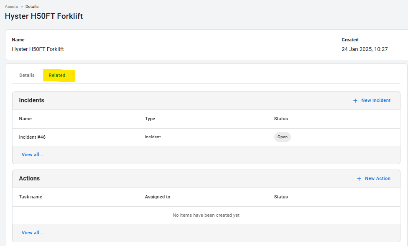Click the Incident type cell for Incident #46
The image size is (408, 246).
[x=153, y=137]
